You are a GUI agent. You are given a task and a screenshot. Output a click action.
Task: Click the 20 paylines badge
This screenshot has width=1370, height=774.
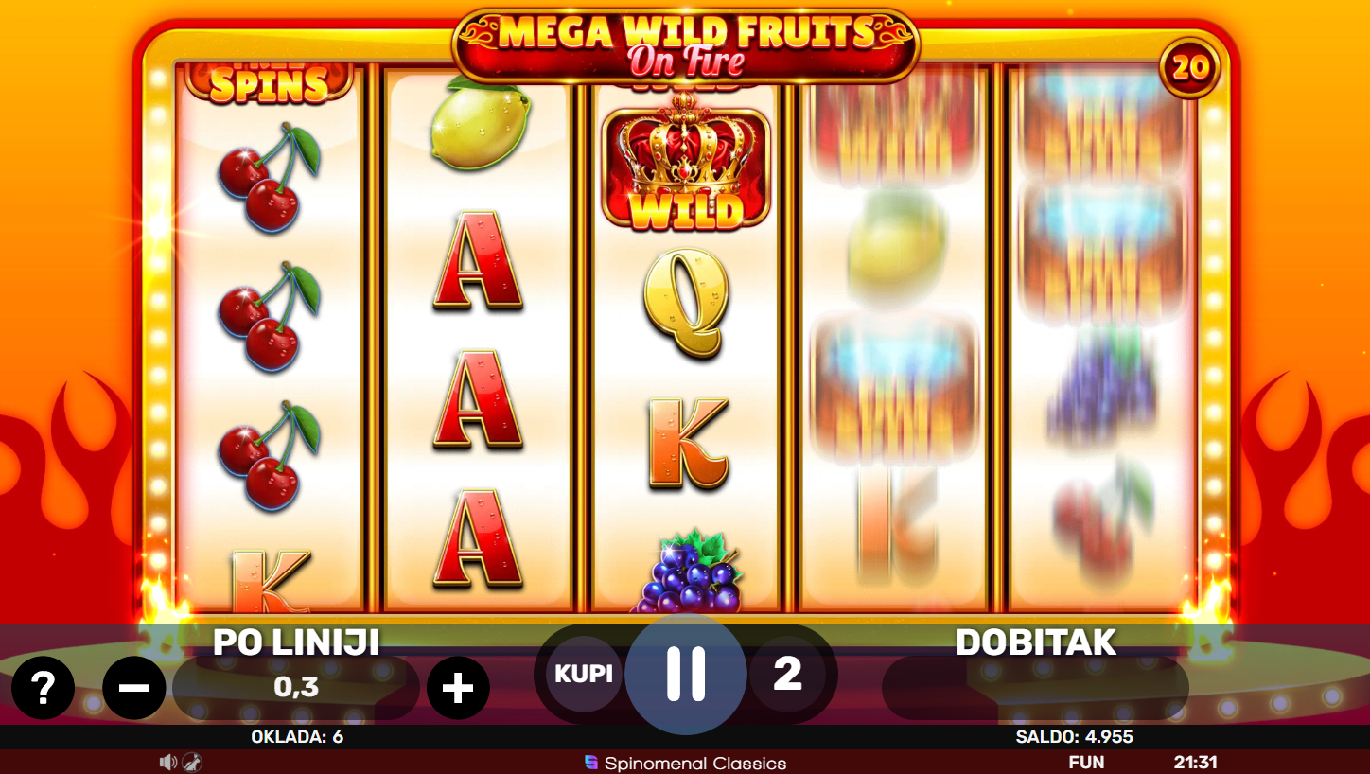(1190, 67)
